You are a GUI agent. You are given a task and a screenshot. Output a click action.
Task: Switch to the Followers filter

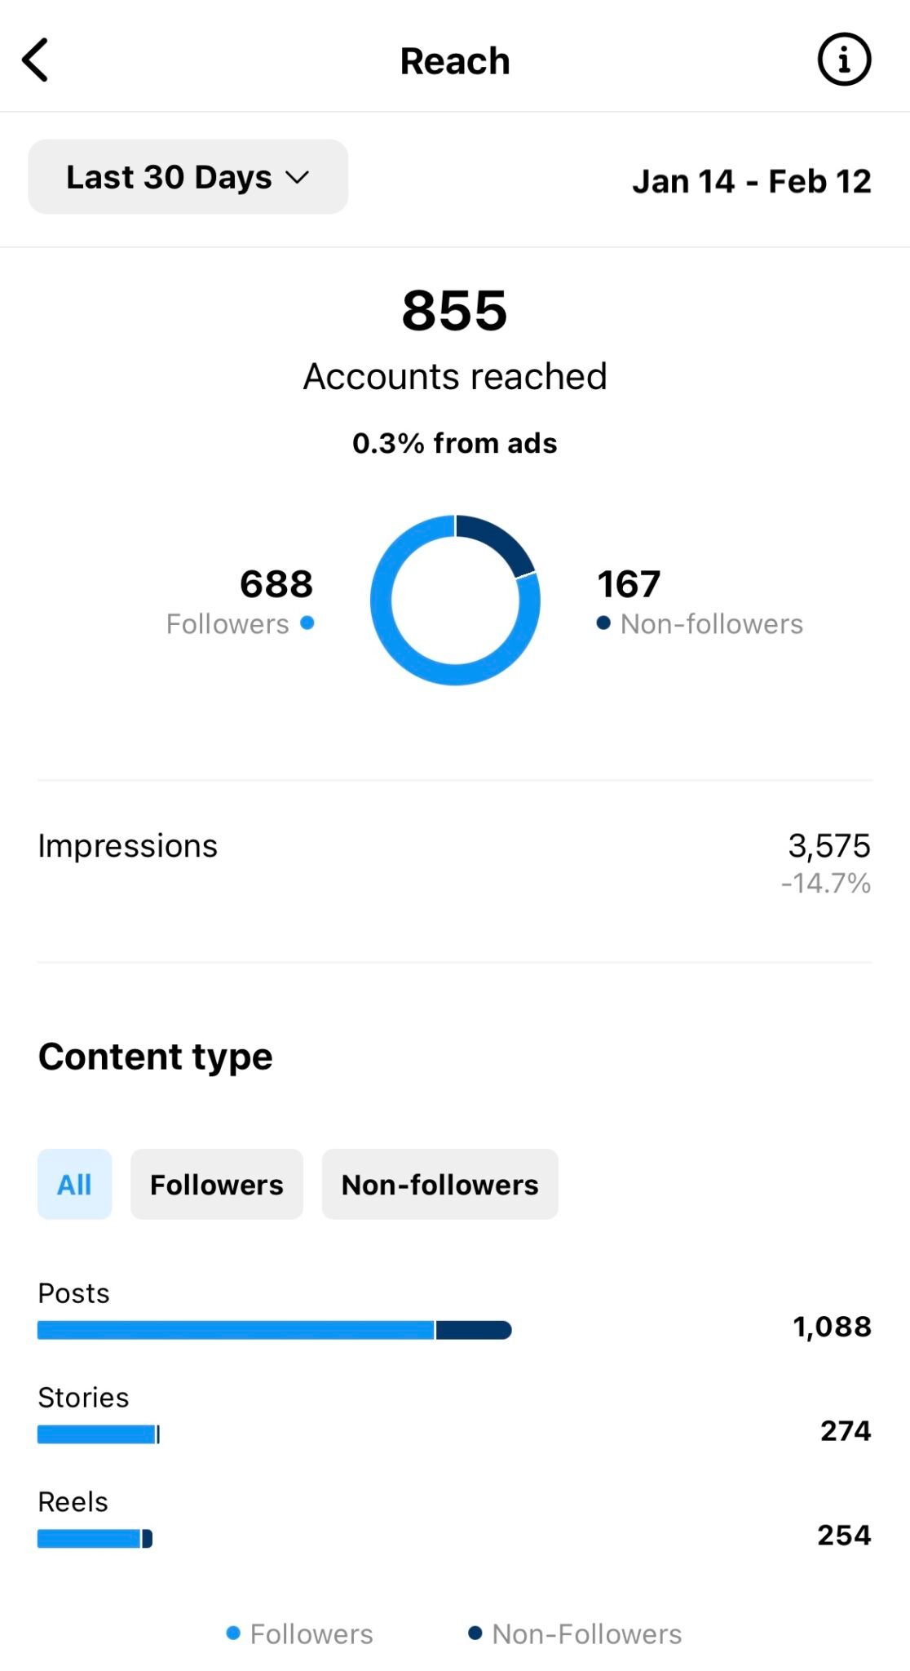coord(216,1184)
